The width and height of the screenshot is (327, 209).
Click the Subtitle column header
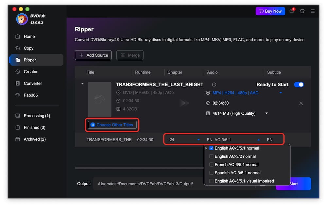pos(274,72)
